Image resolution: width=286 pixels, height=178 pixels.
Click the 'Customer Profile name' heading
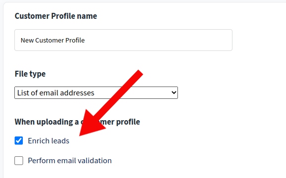point(56,16)
